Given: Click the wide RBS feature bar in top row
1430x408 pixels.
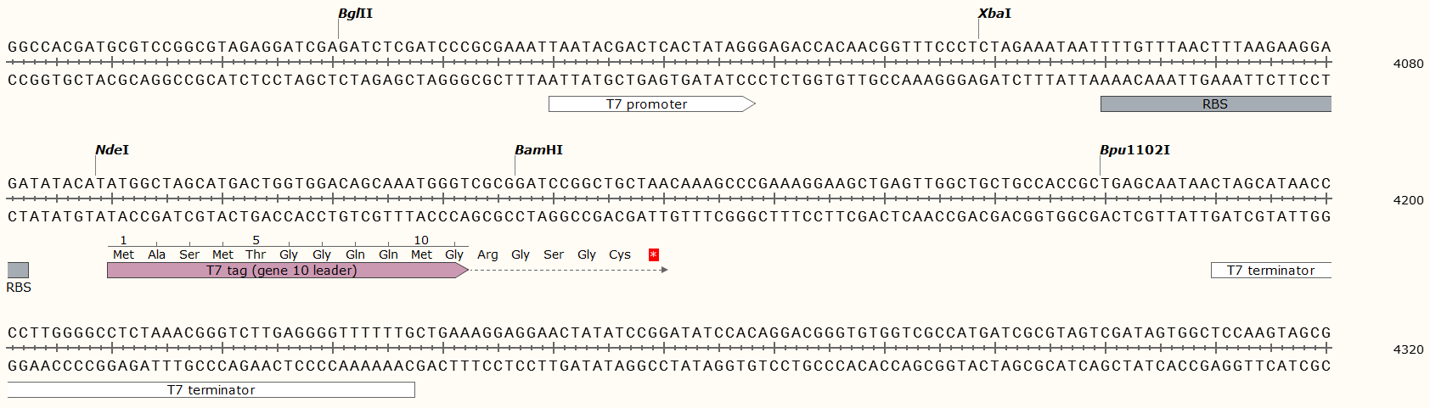Looking at the screenshot, I should (x=1215, y=104).
